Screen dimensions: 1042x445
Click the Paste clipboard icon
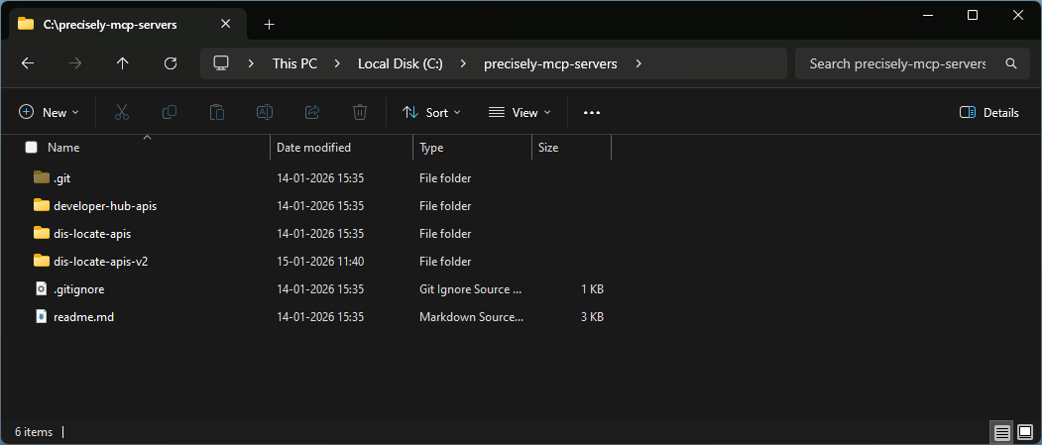(x=217, y=113)
